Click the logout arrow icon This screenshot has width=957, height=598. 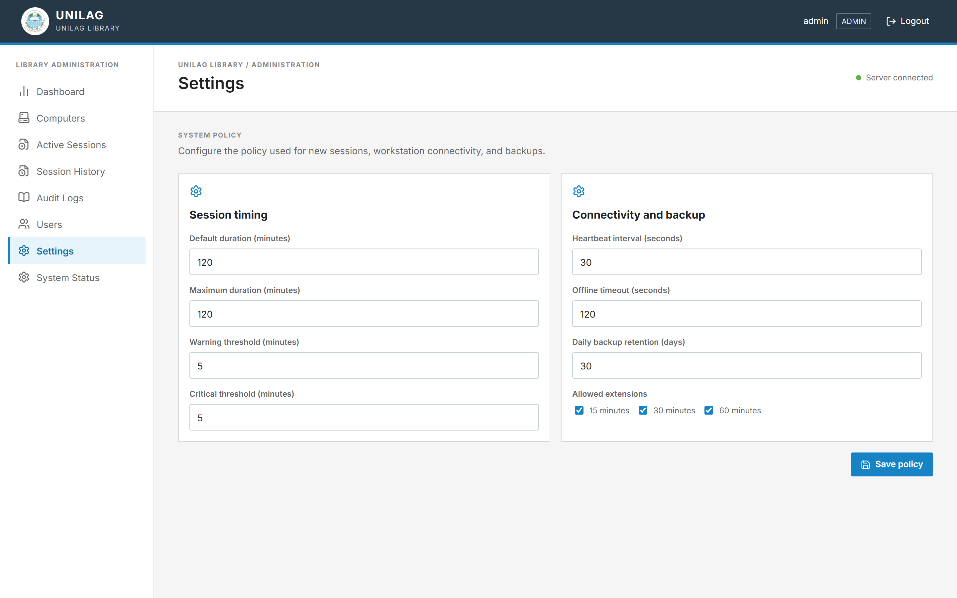(891, 21)
